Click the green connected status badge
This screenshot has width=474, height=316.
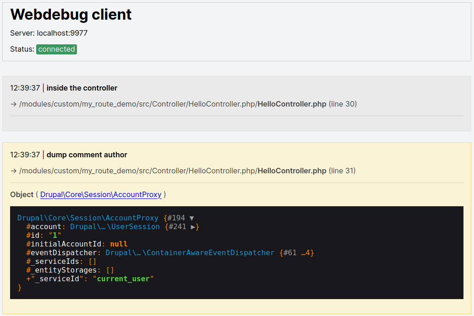(56, 49)
